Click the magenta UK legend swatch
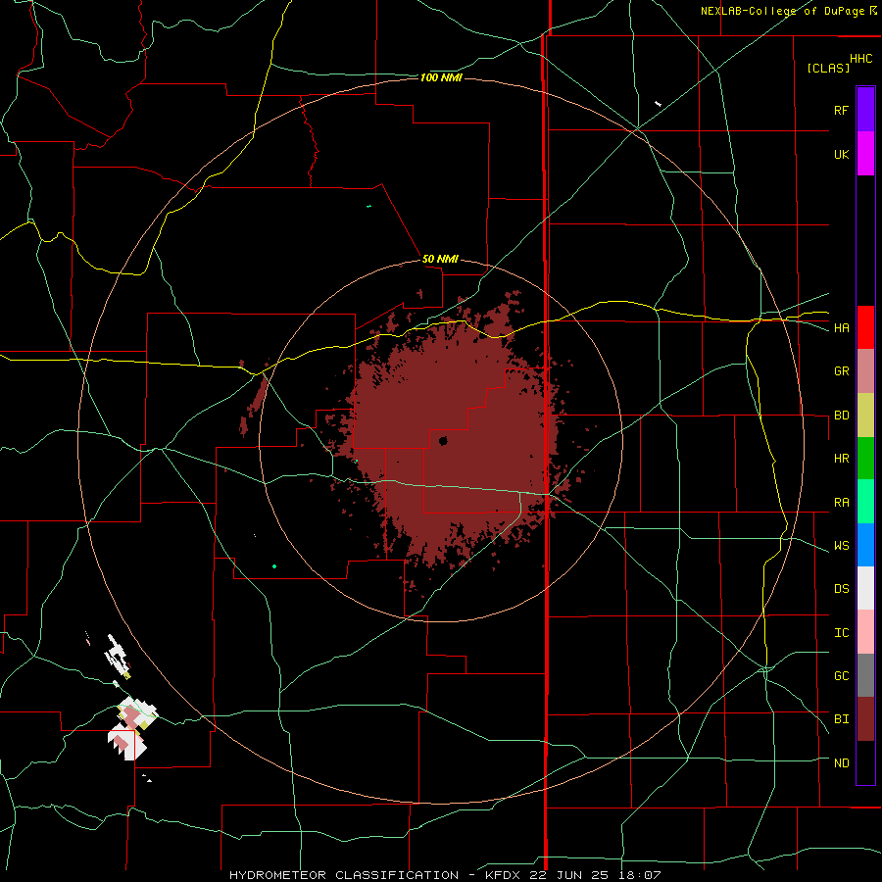The height and width of the screenshot is (882, 882). point(865,154)
